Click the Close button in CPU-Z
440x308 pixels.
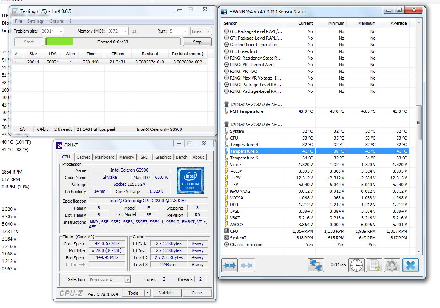coord(197,293)
